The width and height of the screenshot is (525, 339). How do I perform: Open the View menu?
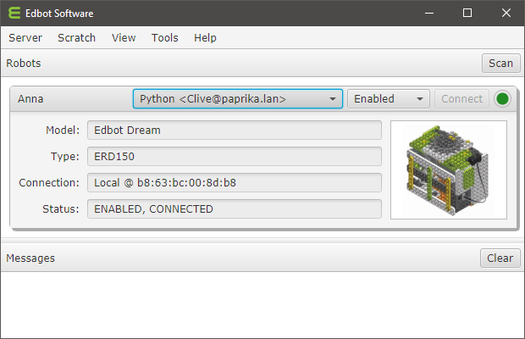[124, 38]
